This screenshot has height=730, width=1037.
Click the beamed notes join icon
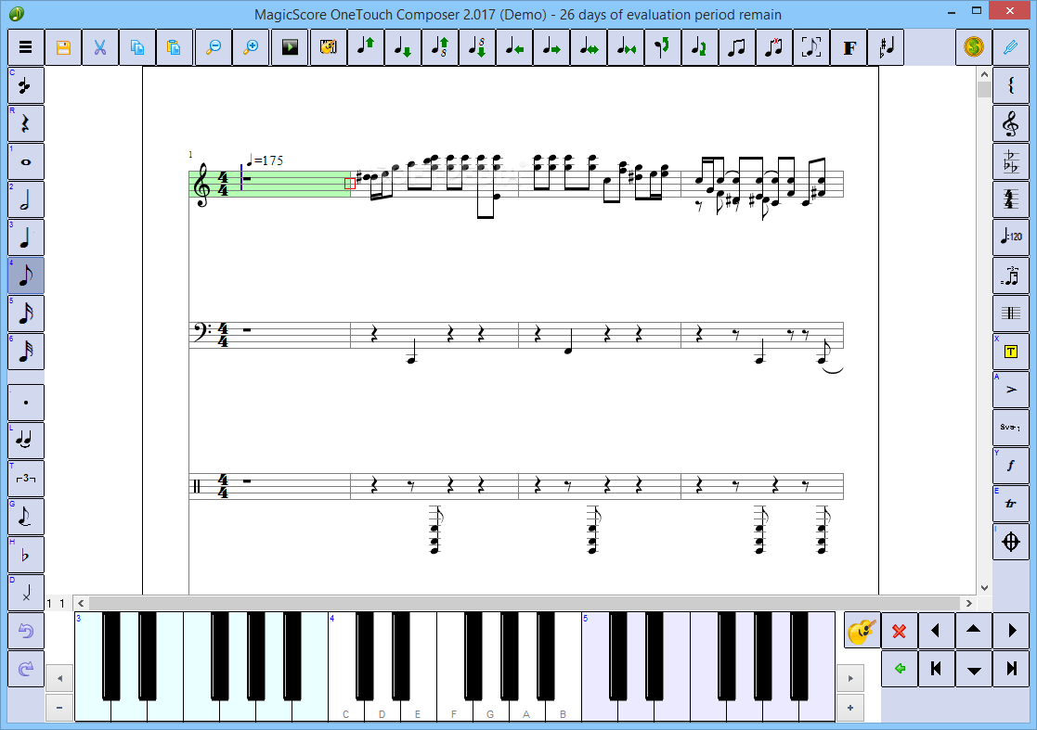coord(737,47)
